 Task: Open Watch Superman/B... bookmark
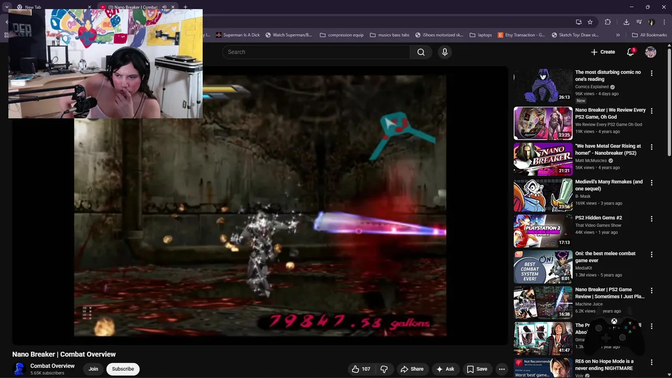tap(289, 35)
